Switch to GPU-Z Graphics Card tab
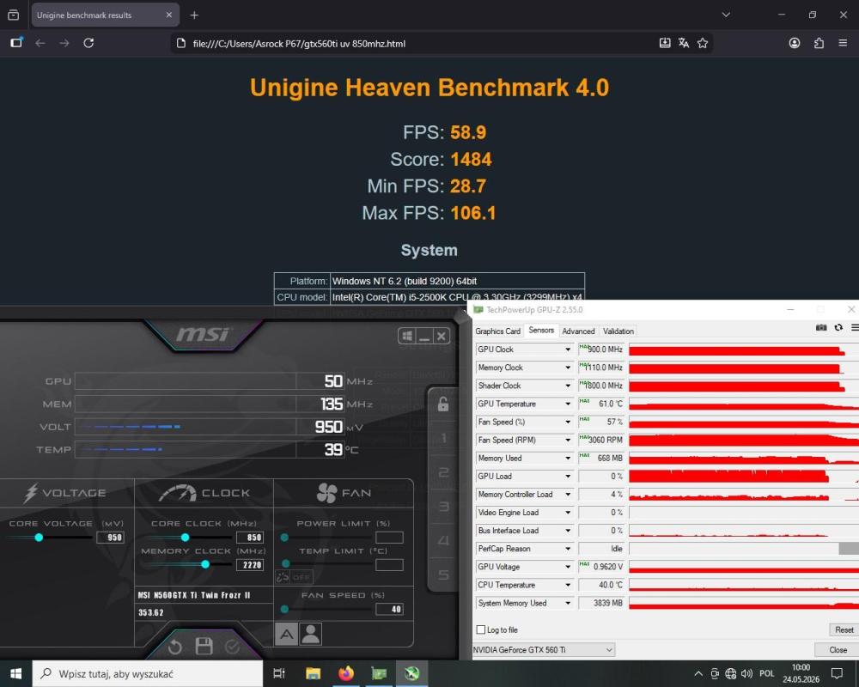The height and width of the screenshot is (687, 859). [x=497, y=331]
